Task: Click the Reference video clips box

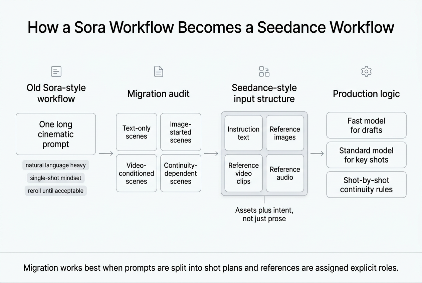Action: pos(243,173)
